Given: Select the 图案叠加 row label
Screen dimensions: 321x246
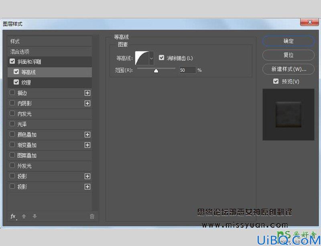Looking at the screenshot, I should coord(27,155).
